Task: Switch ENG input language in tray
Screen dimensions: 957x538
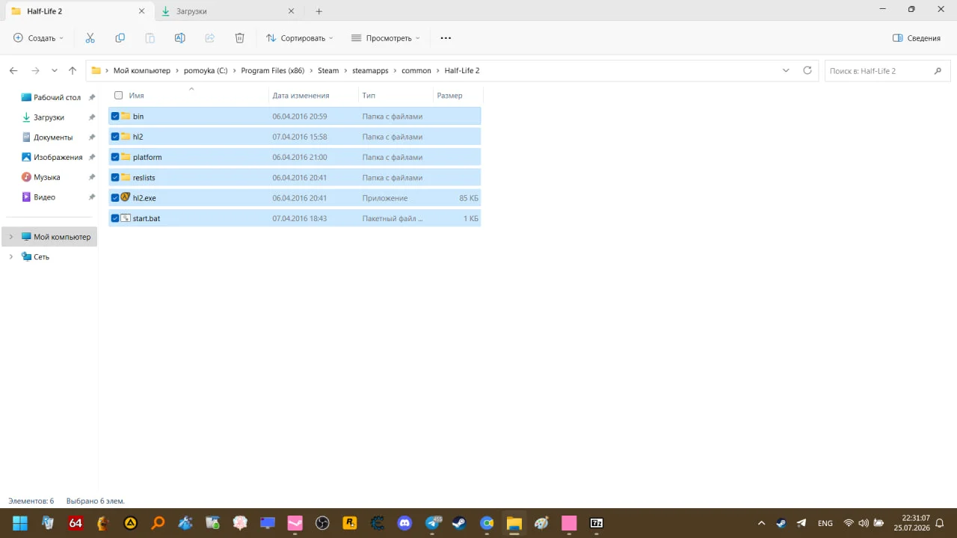Action: [x=825, y=523]
